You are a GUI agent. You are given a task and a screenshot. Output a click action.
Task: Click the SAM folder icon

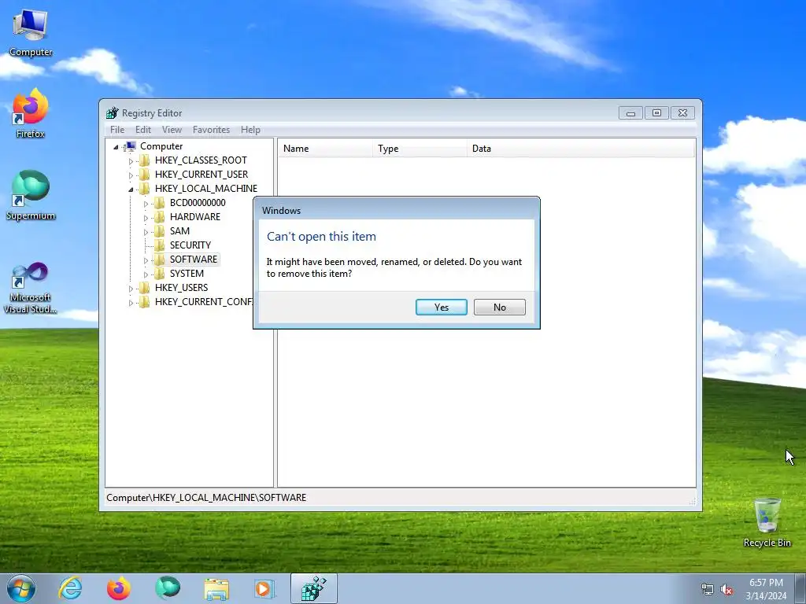pos(160,231)
